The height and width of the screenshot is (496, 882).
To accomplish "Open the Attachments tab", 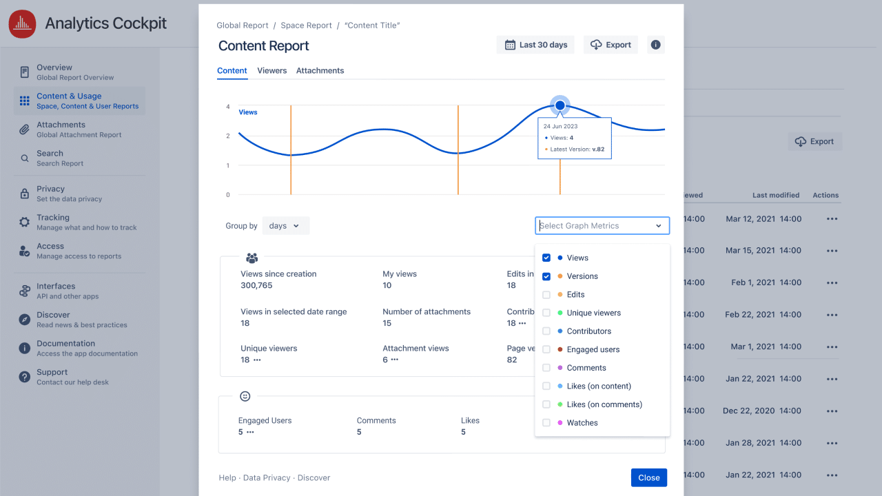I will click(x=320, y=70).
